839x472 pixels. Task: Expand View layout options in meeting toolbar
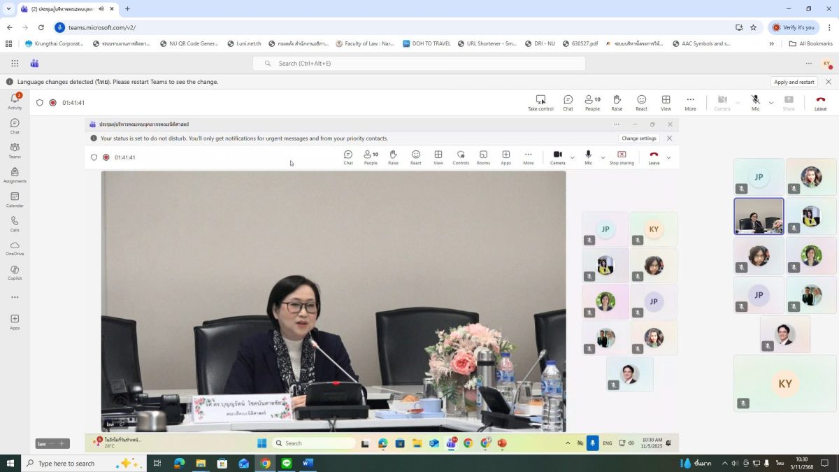coord(666,102)
